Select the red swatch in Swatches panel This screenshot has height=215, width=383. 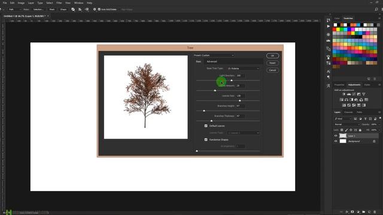coord(335,29)
